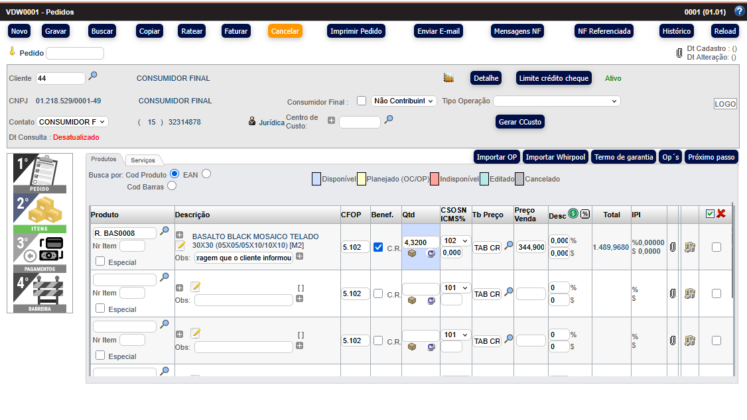
Task: Click the magnifier icon beside Cliente field
Action: [93, 76]
